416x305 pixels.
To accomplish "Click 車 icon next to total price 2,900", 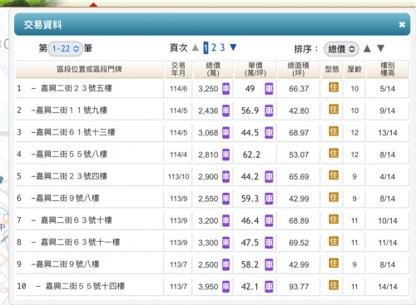I will coord(225,176).
